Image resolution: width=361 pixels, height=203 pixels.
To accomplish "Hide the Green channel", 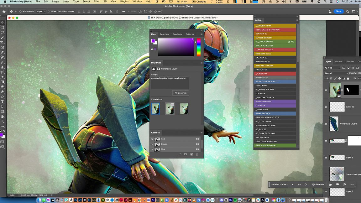I will (152, 144).
